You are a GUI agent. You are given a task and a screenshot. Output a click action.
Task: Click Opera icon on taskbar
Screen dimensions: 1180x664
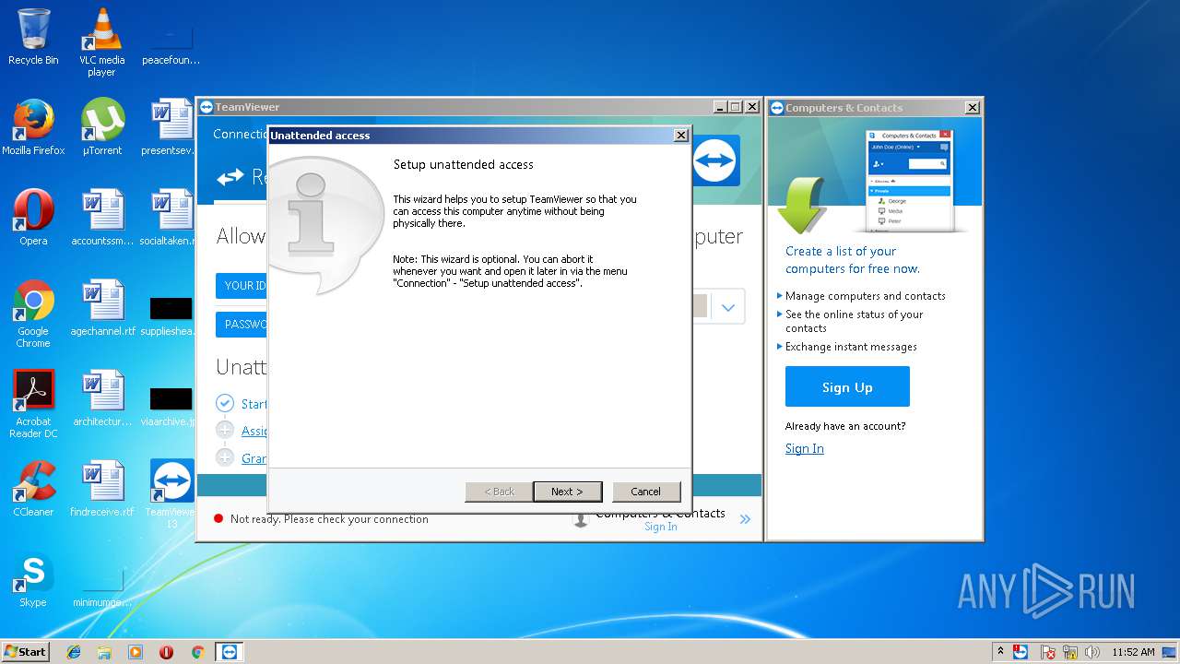[x=166, y=652]
